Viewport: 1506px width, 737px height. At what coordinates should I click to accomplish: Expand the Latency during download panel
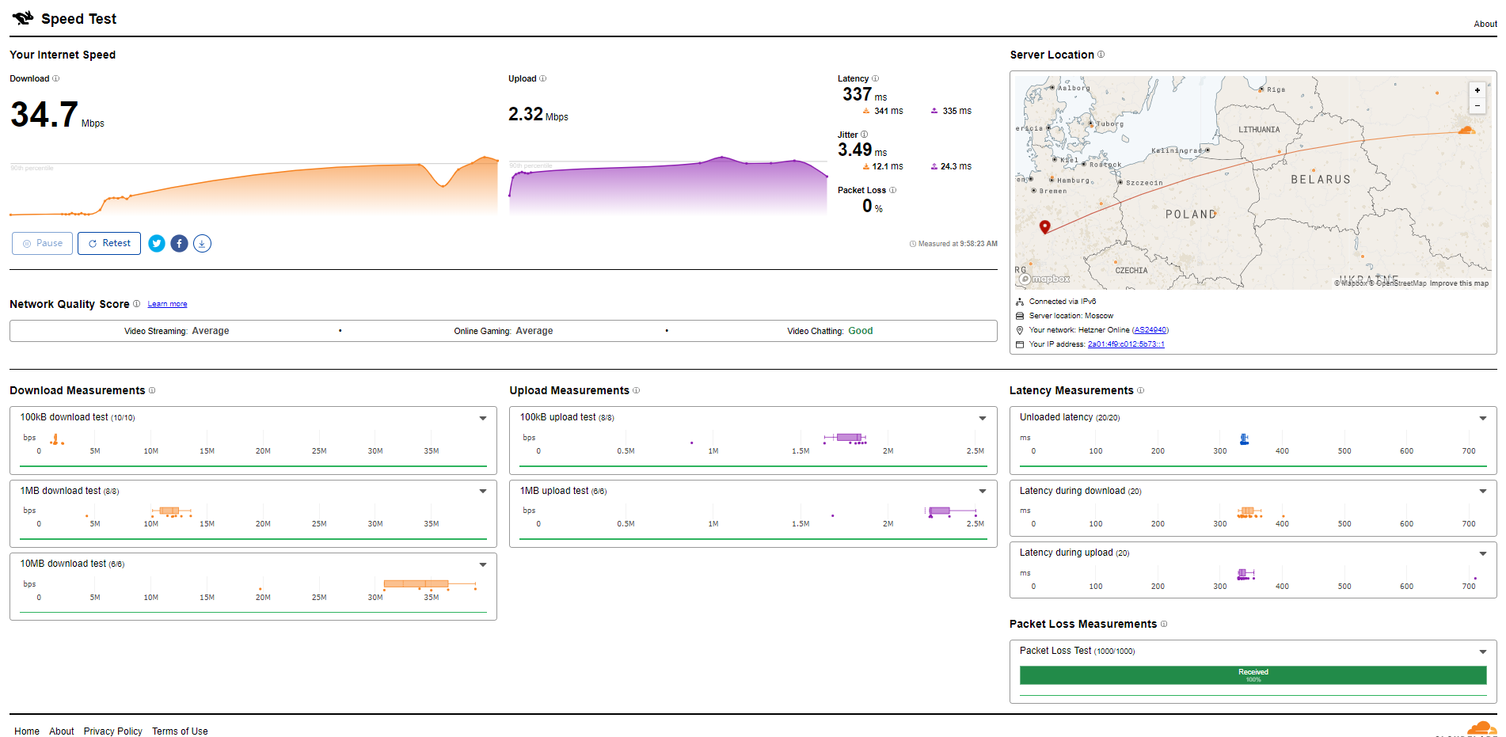1483,492
